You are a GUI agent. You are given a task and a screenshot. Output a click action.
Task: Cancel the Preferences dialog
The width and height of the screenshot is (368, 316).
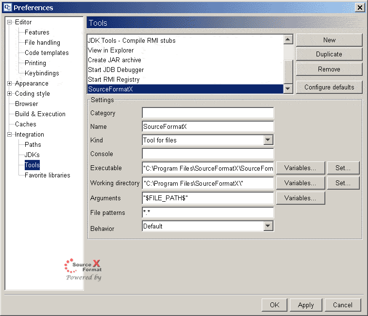pyautogui.click(x=343, y=305)
